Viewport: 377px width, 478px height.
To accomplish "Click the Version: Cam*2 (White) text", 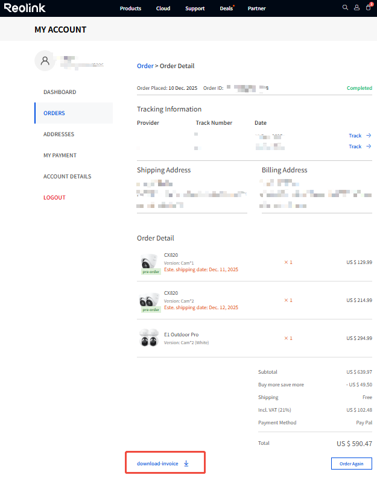I will [x=186, y=342].
